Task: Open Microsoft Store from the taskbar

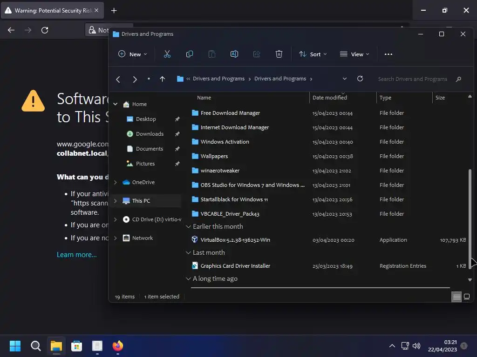Action: 77,346
